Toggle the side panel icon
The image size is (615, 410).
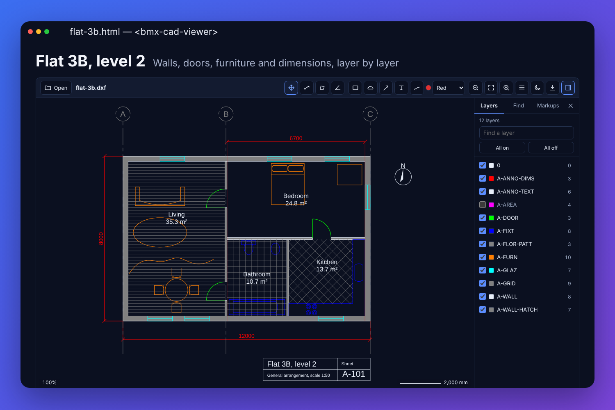pos(568,88)
